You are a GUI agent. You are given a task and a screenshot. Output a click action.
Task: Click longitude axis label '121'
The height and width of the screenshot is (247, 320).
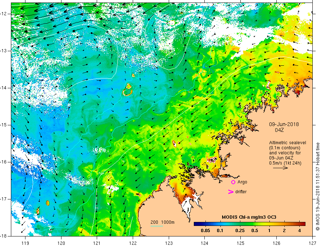(97, 243)
